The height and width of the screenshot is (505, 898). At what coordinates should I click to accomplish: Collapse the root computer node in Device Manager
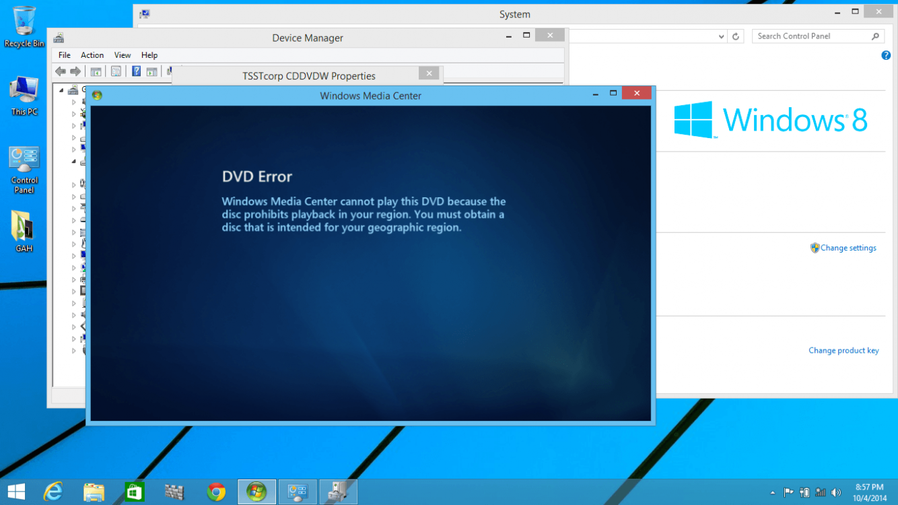61,90
